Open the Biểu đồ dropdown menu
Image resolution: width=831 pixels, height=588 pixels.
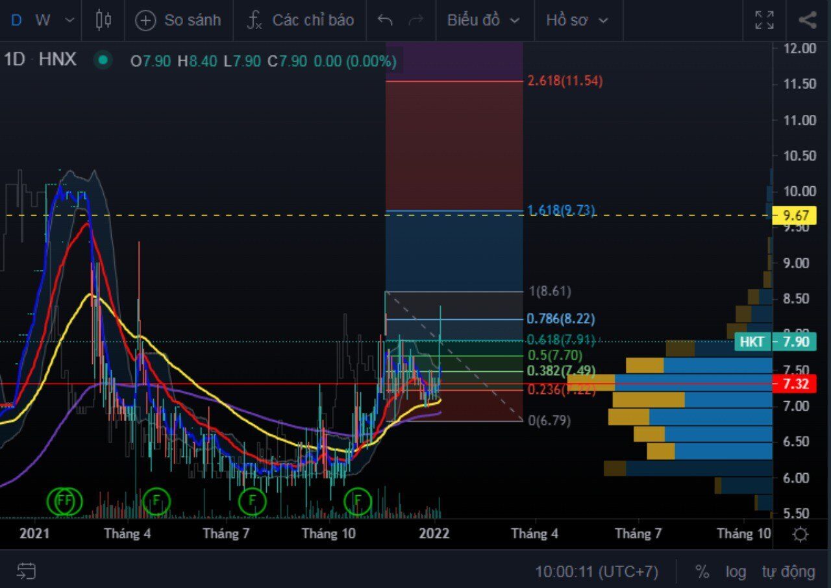484,20
